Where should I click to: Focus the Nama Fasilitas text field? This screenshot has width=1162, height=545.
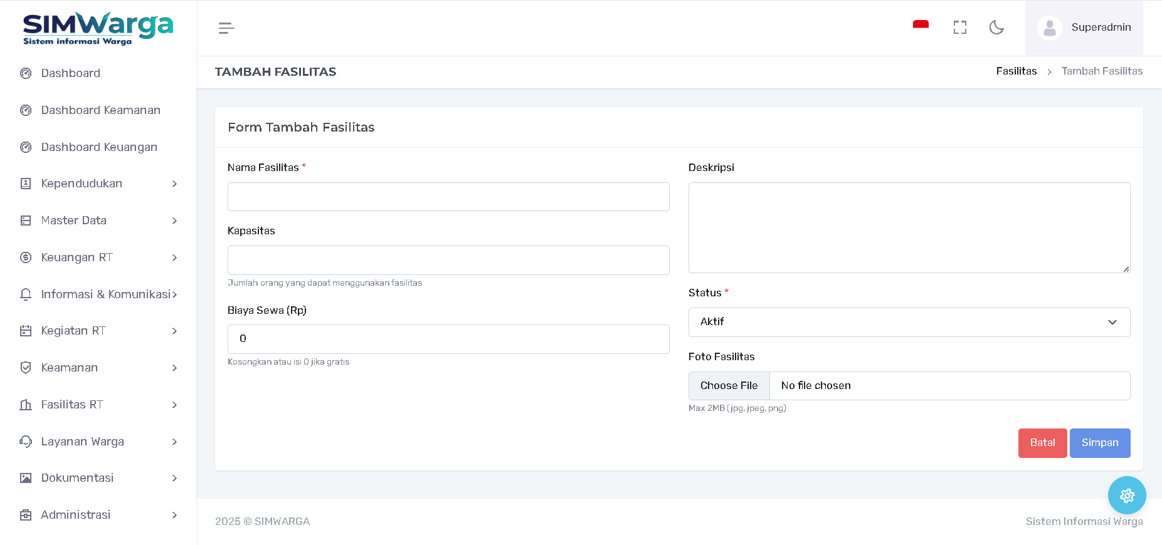(x=448, y=197)
